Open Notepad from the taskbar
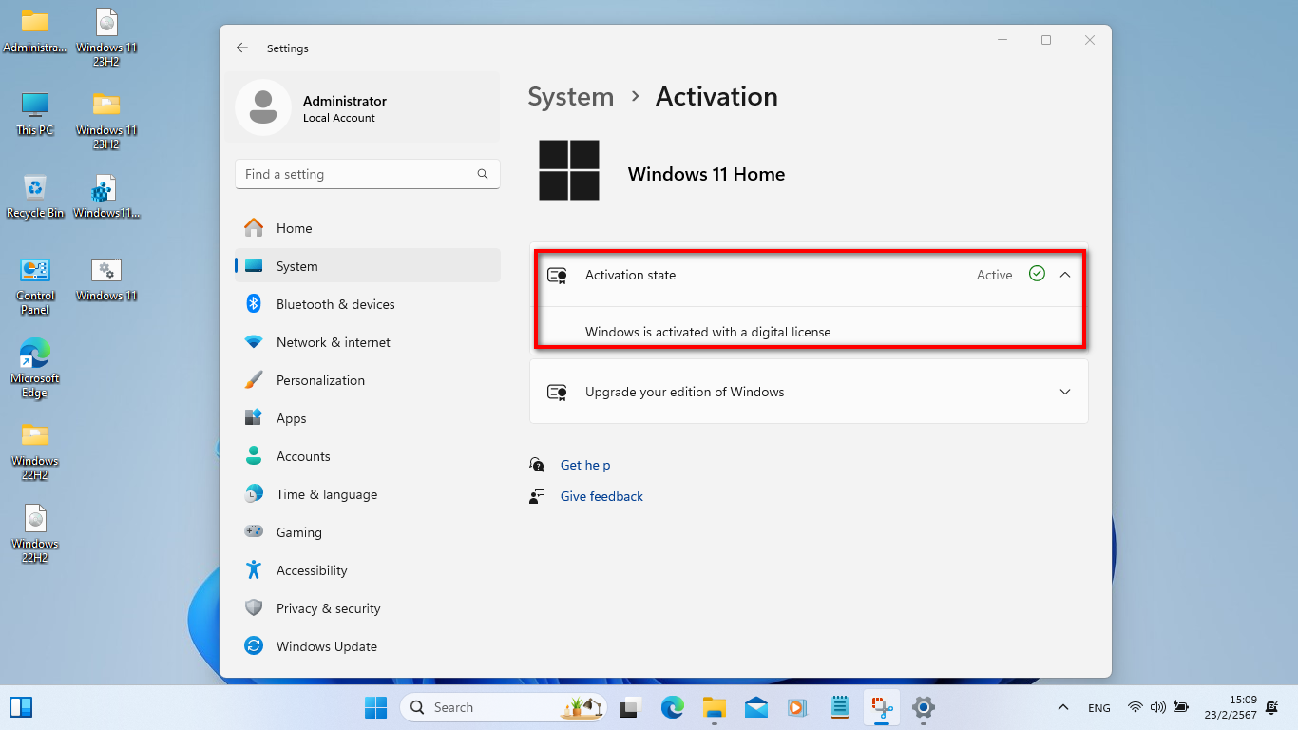Image resolution: width=1298 pixels, height=730 pixels. [x=839, y=707]
